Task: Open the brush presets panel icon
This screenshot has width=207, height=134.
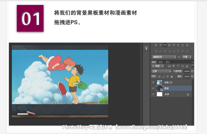Action: [146, 48]
